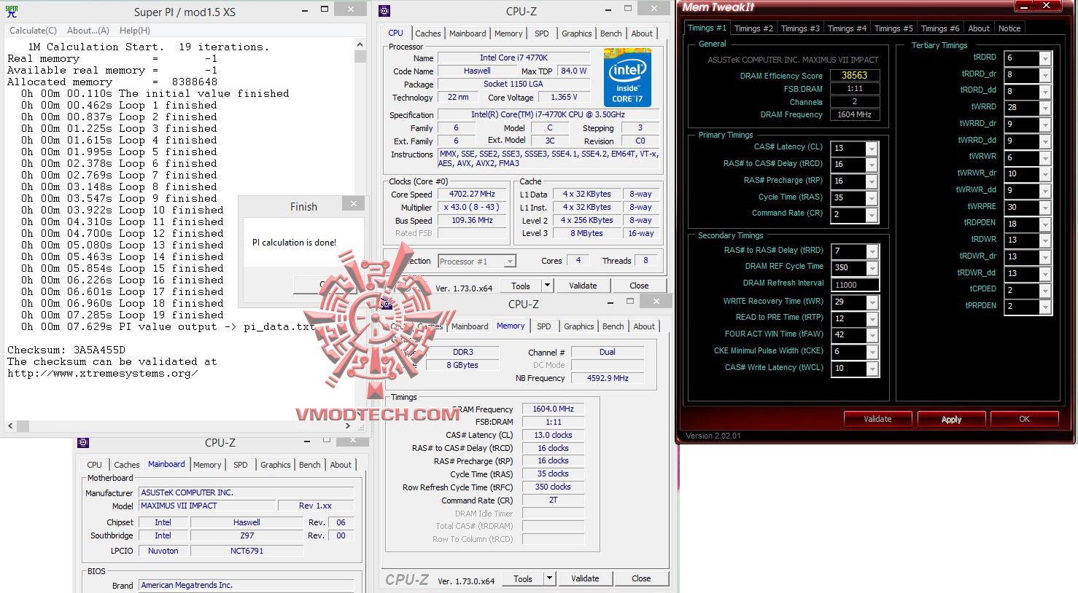
Task: Click the Command Rate value 2T in CPU-Z
Action: [553, 500]
